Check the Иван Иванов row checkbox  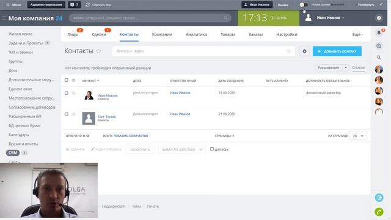coord(67,93)
